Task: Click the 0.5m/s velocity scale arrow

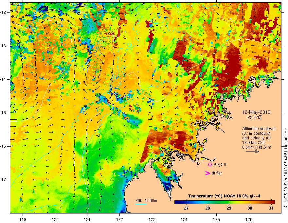Action: tap(253, 152)
